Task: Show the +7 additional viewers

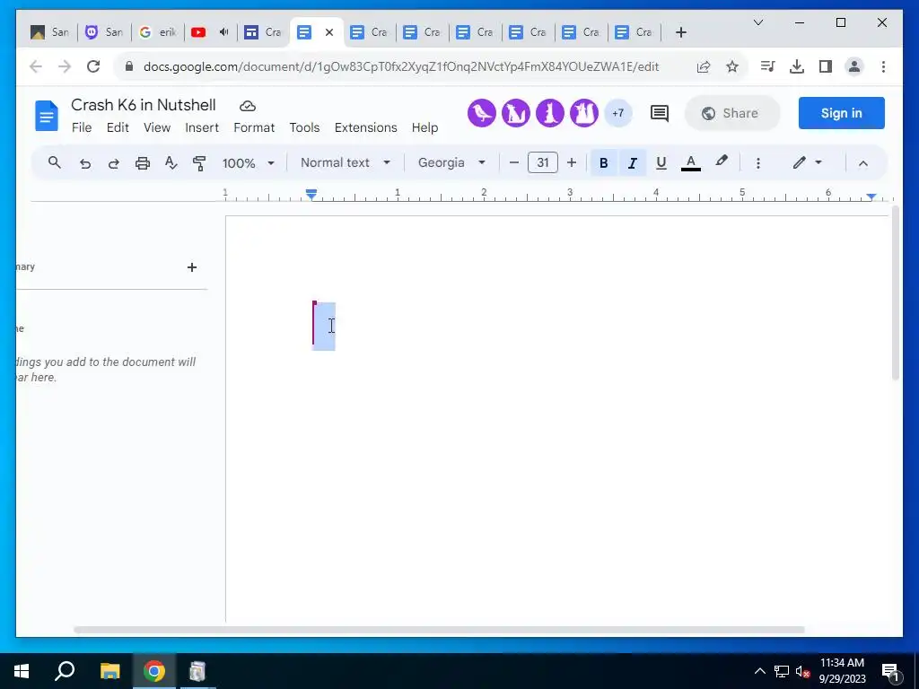Action: click(x=617, y=113)
